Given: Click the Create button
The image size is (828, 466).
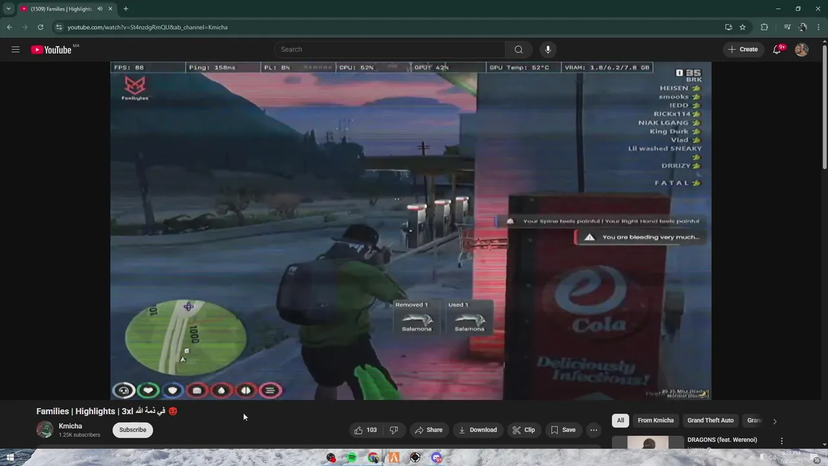Looking at the screenshot, I should click(743, 49).
